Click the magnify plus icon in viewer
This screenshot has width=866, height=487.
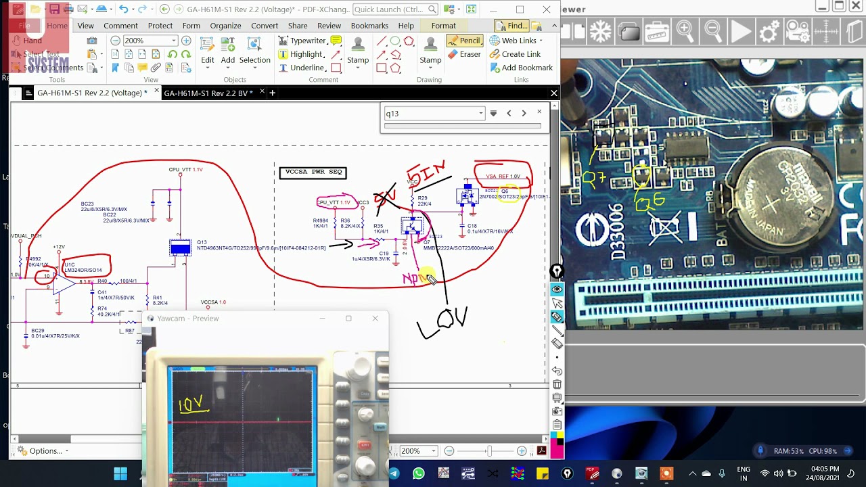(x=685, y=32)
